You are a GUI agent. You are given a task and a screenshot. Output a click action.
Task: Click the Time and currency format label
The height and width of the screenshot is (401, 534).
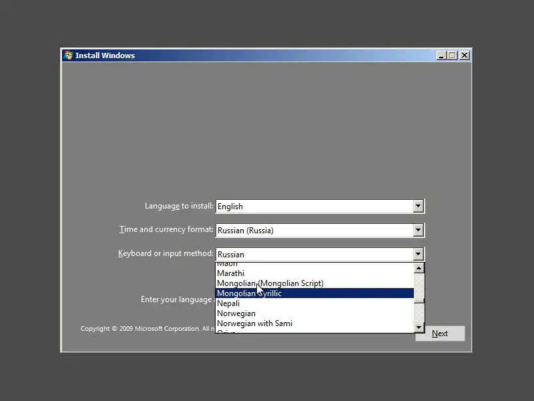tap(166, 229)
